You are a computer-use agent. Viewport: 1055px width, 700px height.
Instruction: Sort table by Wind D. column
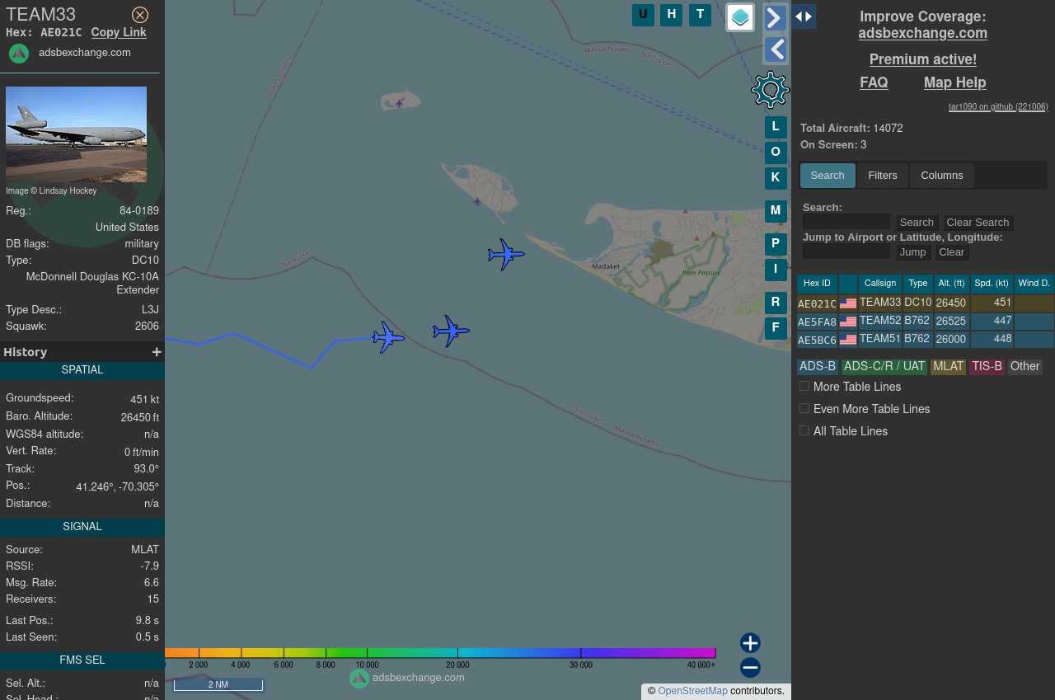[1034, 284]
